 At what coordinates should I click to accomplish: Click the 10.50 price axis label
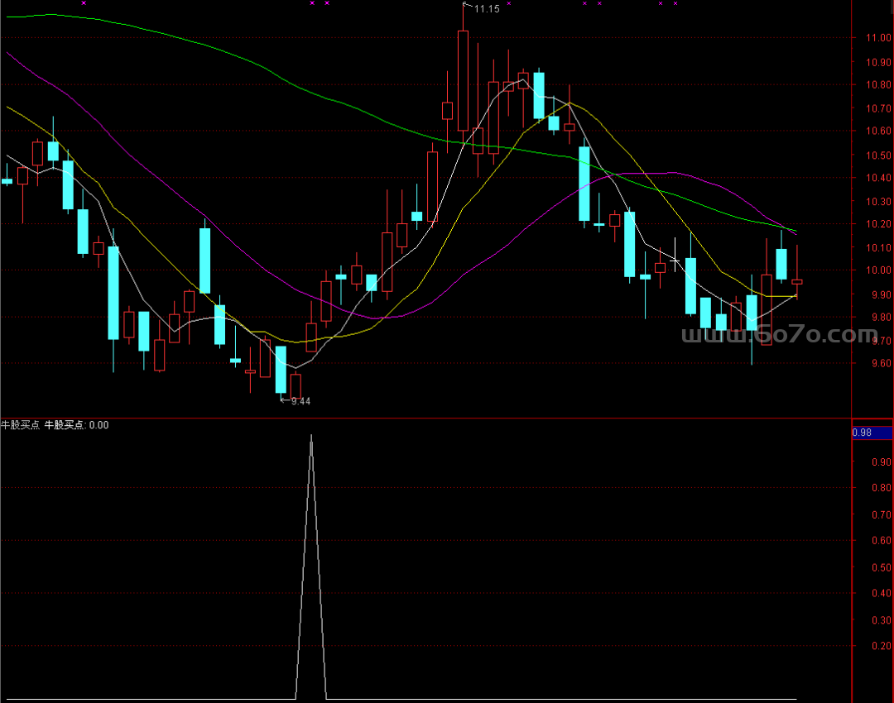click(878, 155)
